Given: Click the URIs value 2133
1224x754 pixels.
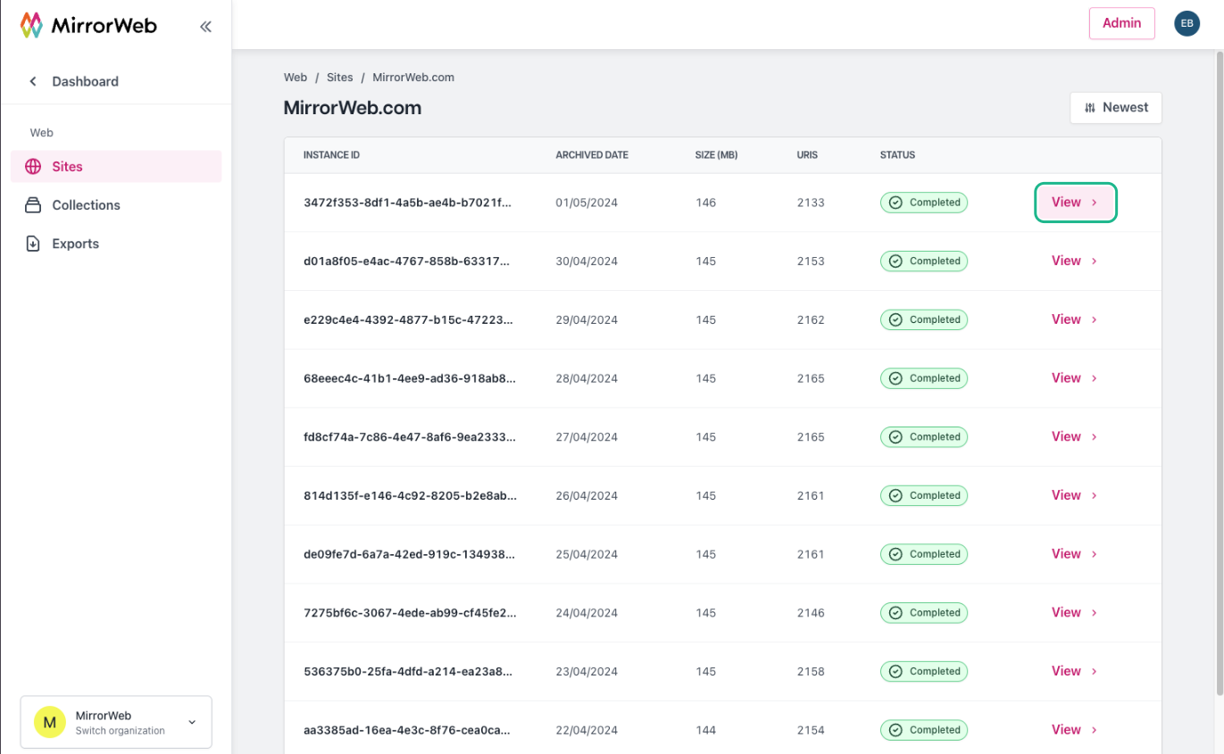Looking at the screenshot, I should (811, 203).
